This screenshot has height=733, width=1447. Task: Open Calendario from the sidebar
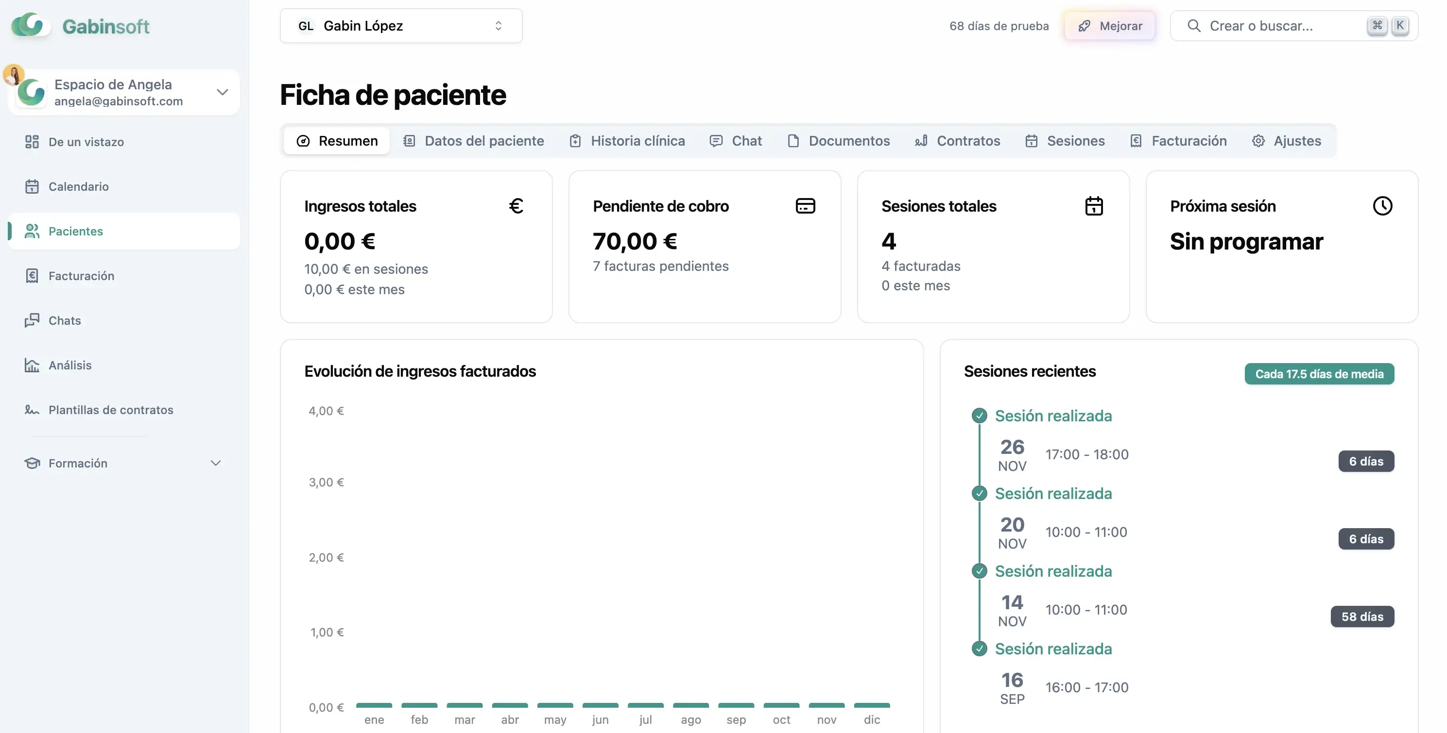[78, 186]
